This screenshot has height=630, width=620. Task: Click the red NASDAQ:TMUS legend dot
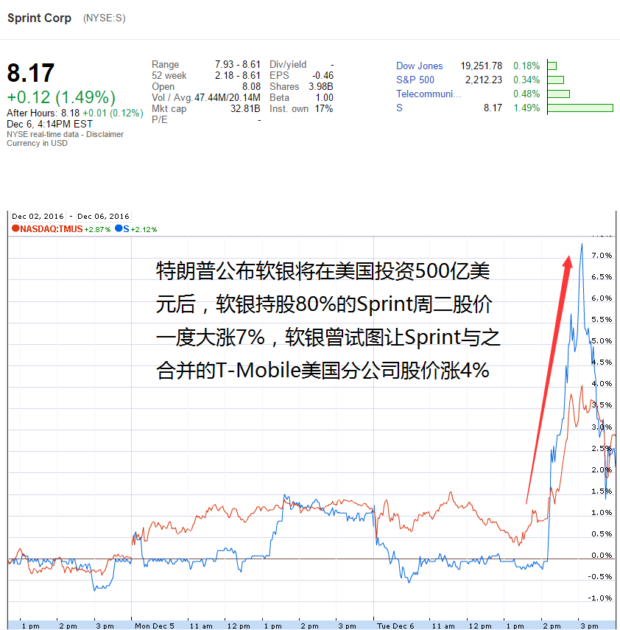[15, 228]
